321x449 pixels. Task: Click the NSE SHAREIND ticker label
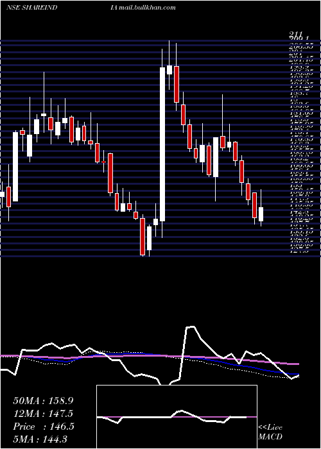(x=31, y=8)
